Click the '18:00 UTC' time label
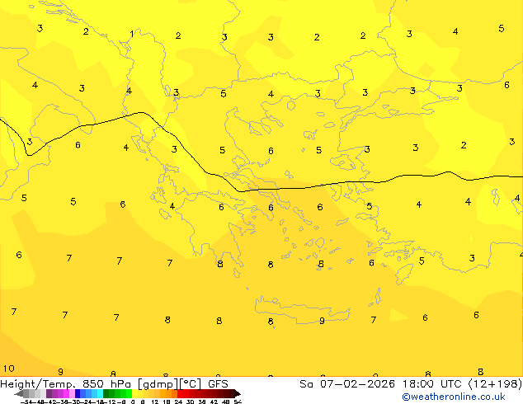Screen dimensions: 523x404 click(434, 384)
